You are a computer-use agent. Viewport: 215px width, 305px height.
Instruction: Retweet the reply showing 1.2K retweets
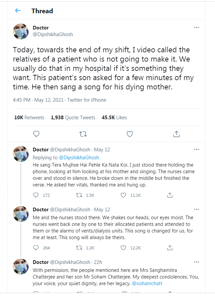79,248
